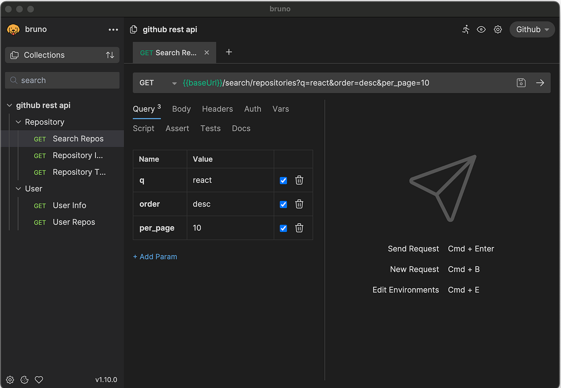Click the q name cell
561x388 pixels.
click(x=160, y=180)
